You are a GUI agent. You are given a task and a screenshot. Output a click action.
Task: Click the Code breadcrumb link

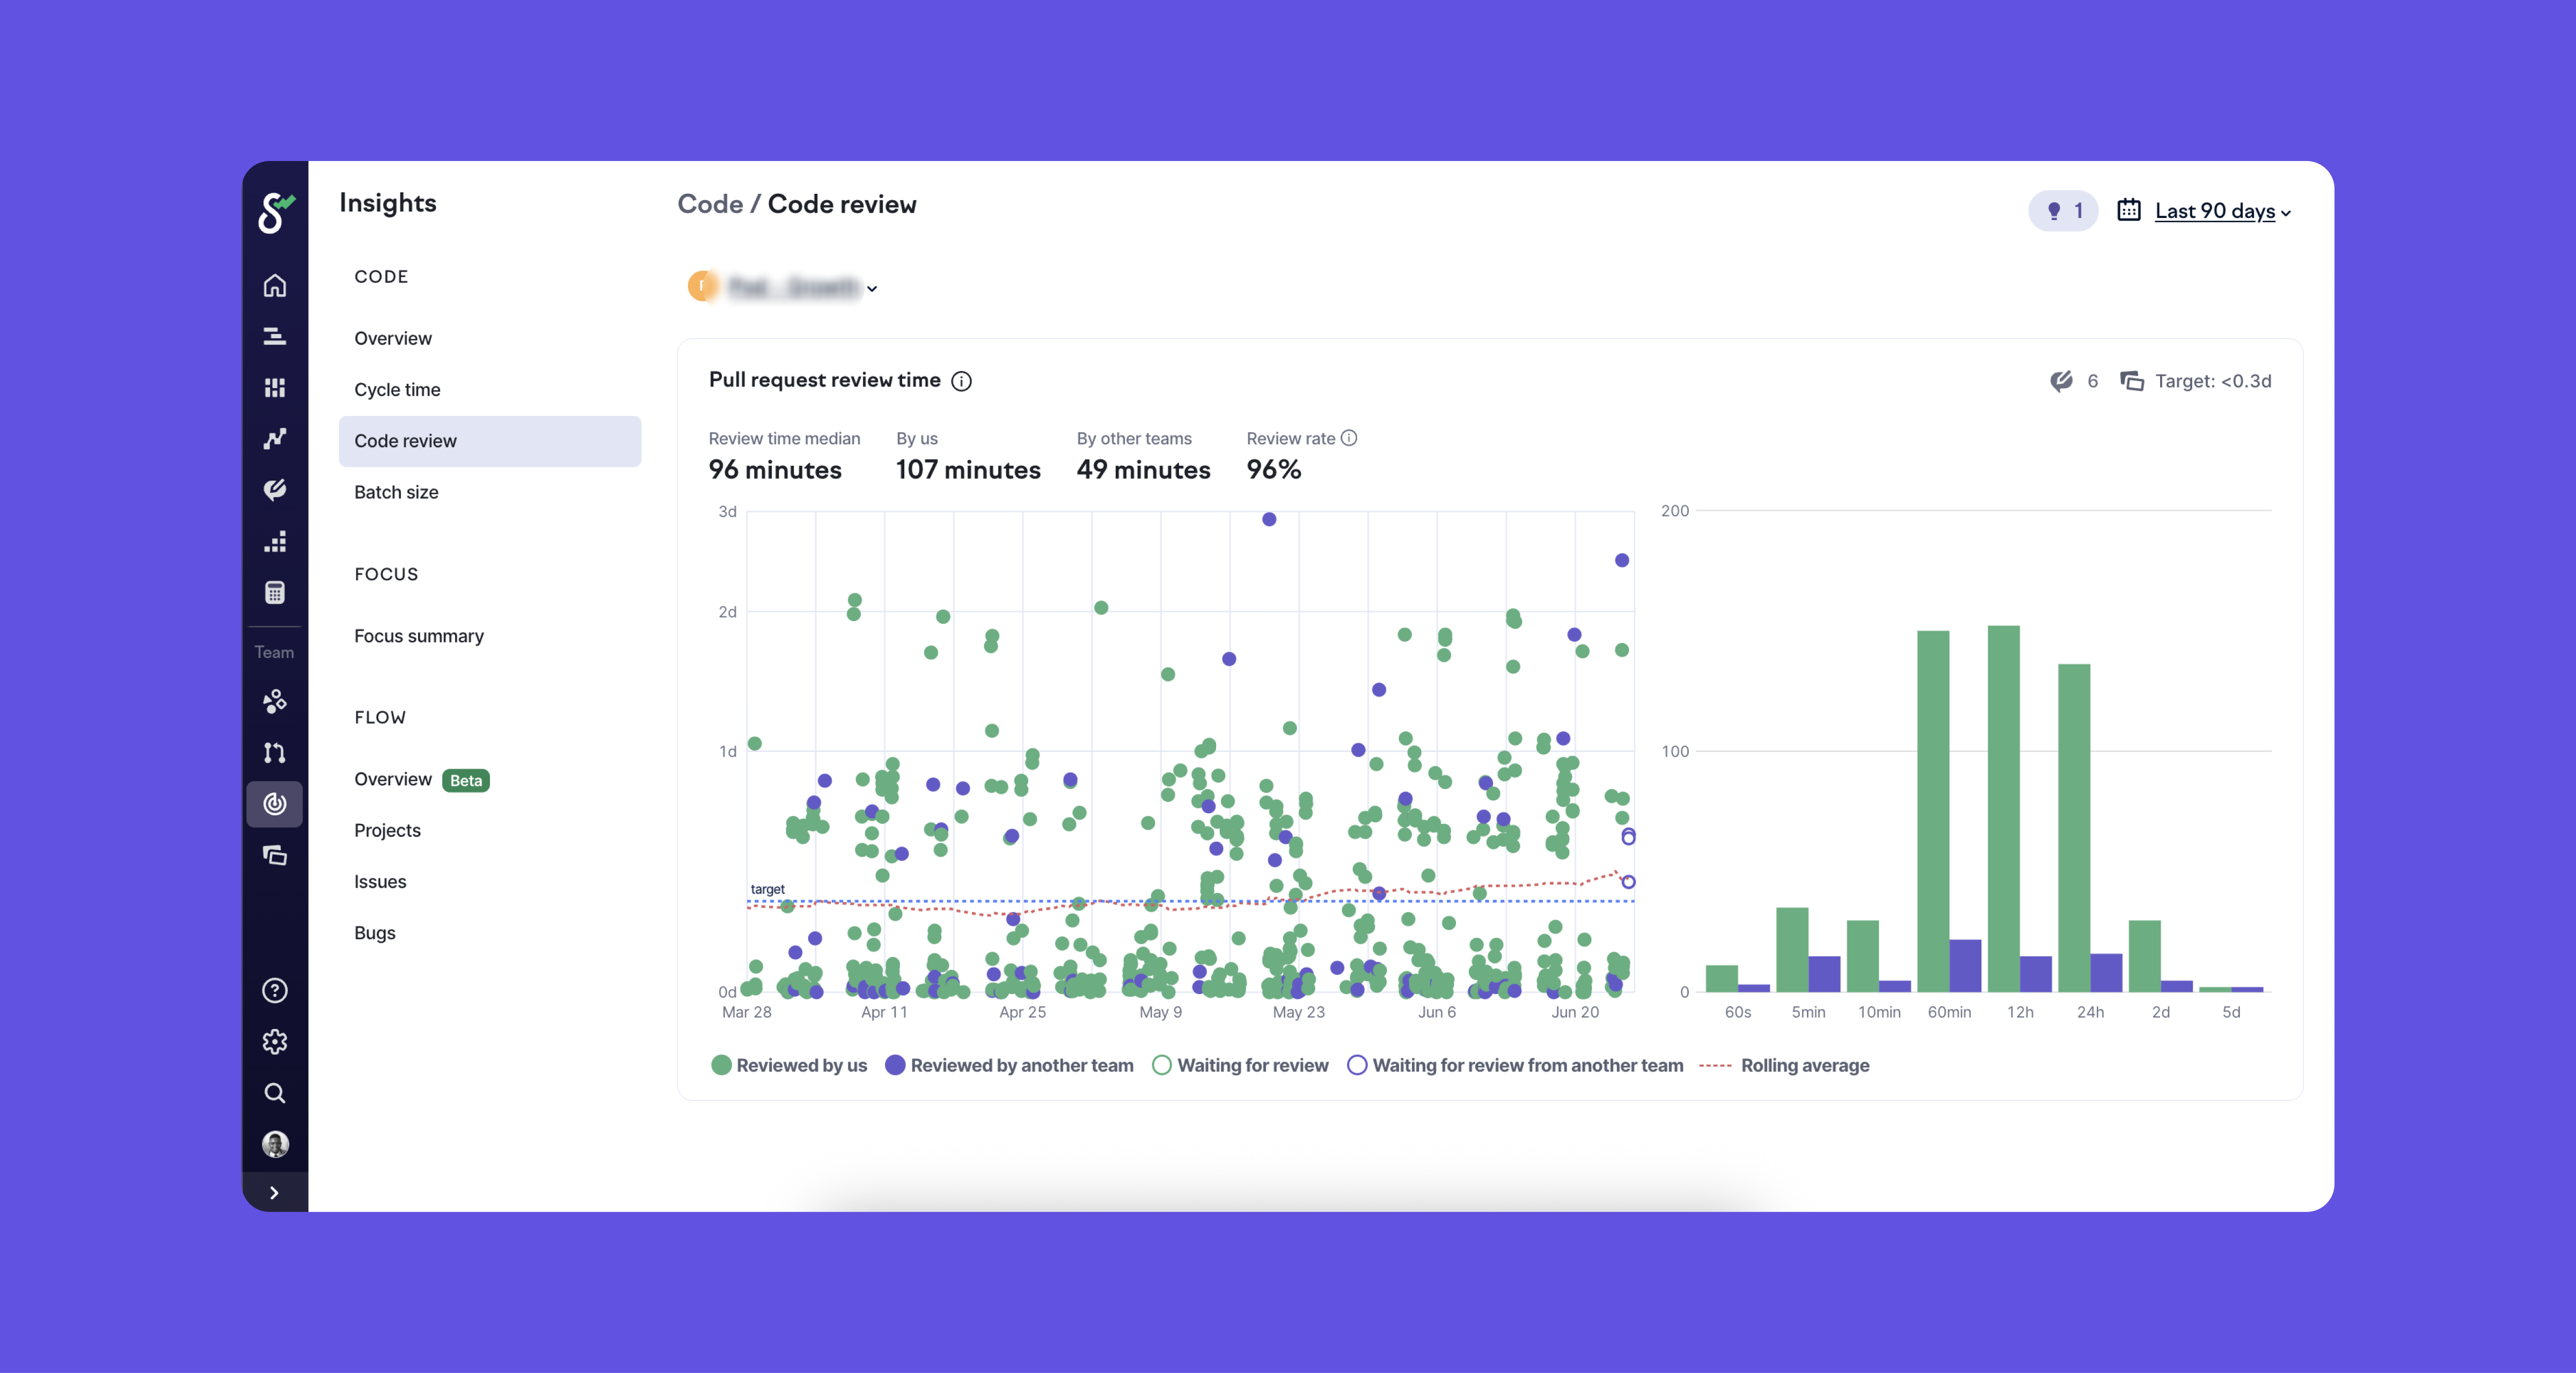(x=710, y=204)
